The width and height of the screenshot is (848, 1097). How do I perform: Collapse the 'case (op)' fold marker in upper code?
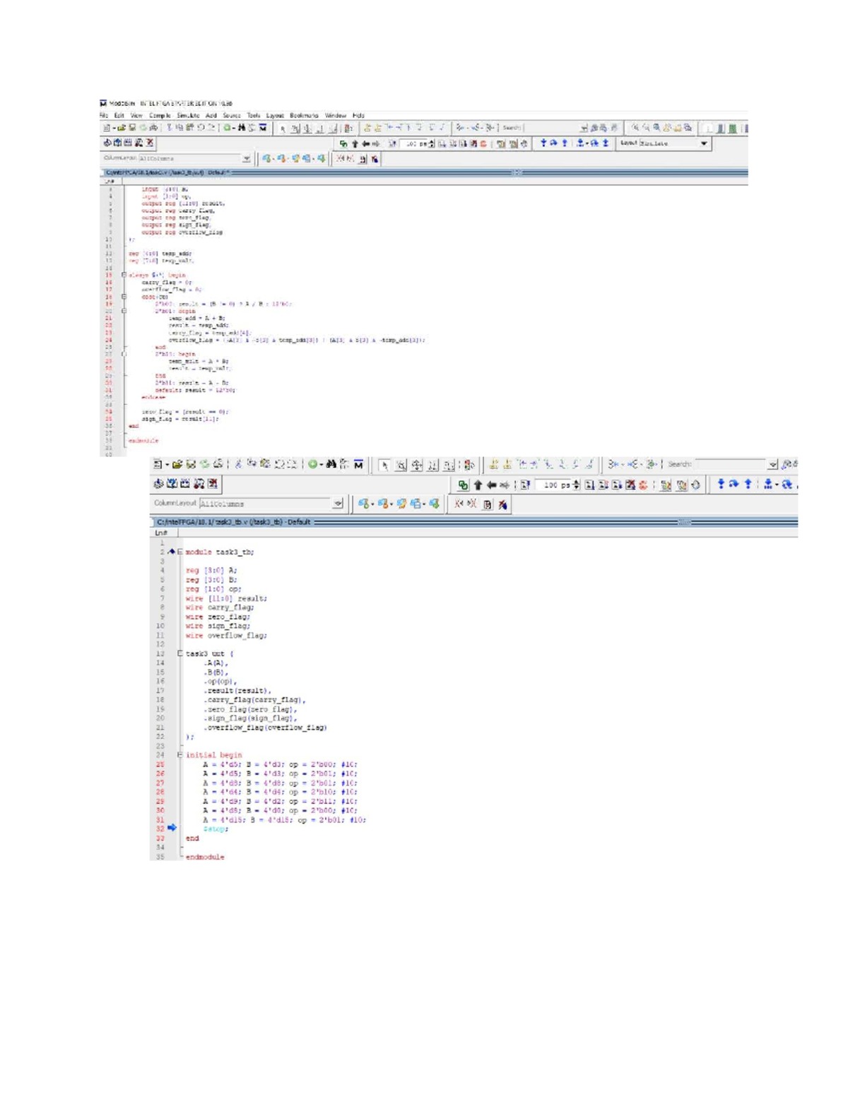tap(124, 297)
